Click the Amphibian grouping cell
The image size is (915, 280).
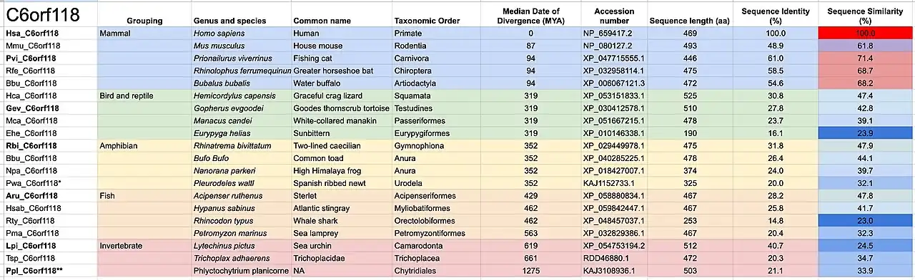(x=144, y=145)
